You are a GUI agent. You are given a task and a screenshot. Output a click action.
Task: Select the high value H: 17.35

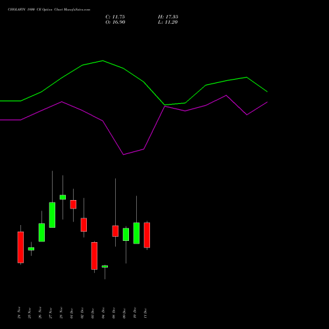(x=168, y=17)
